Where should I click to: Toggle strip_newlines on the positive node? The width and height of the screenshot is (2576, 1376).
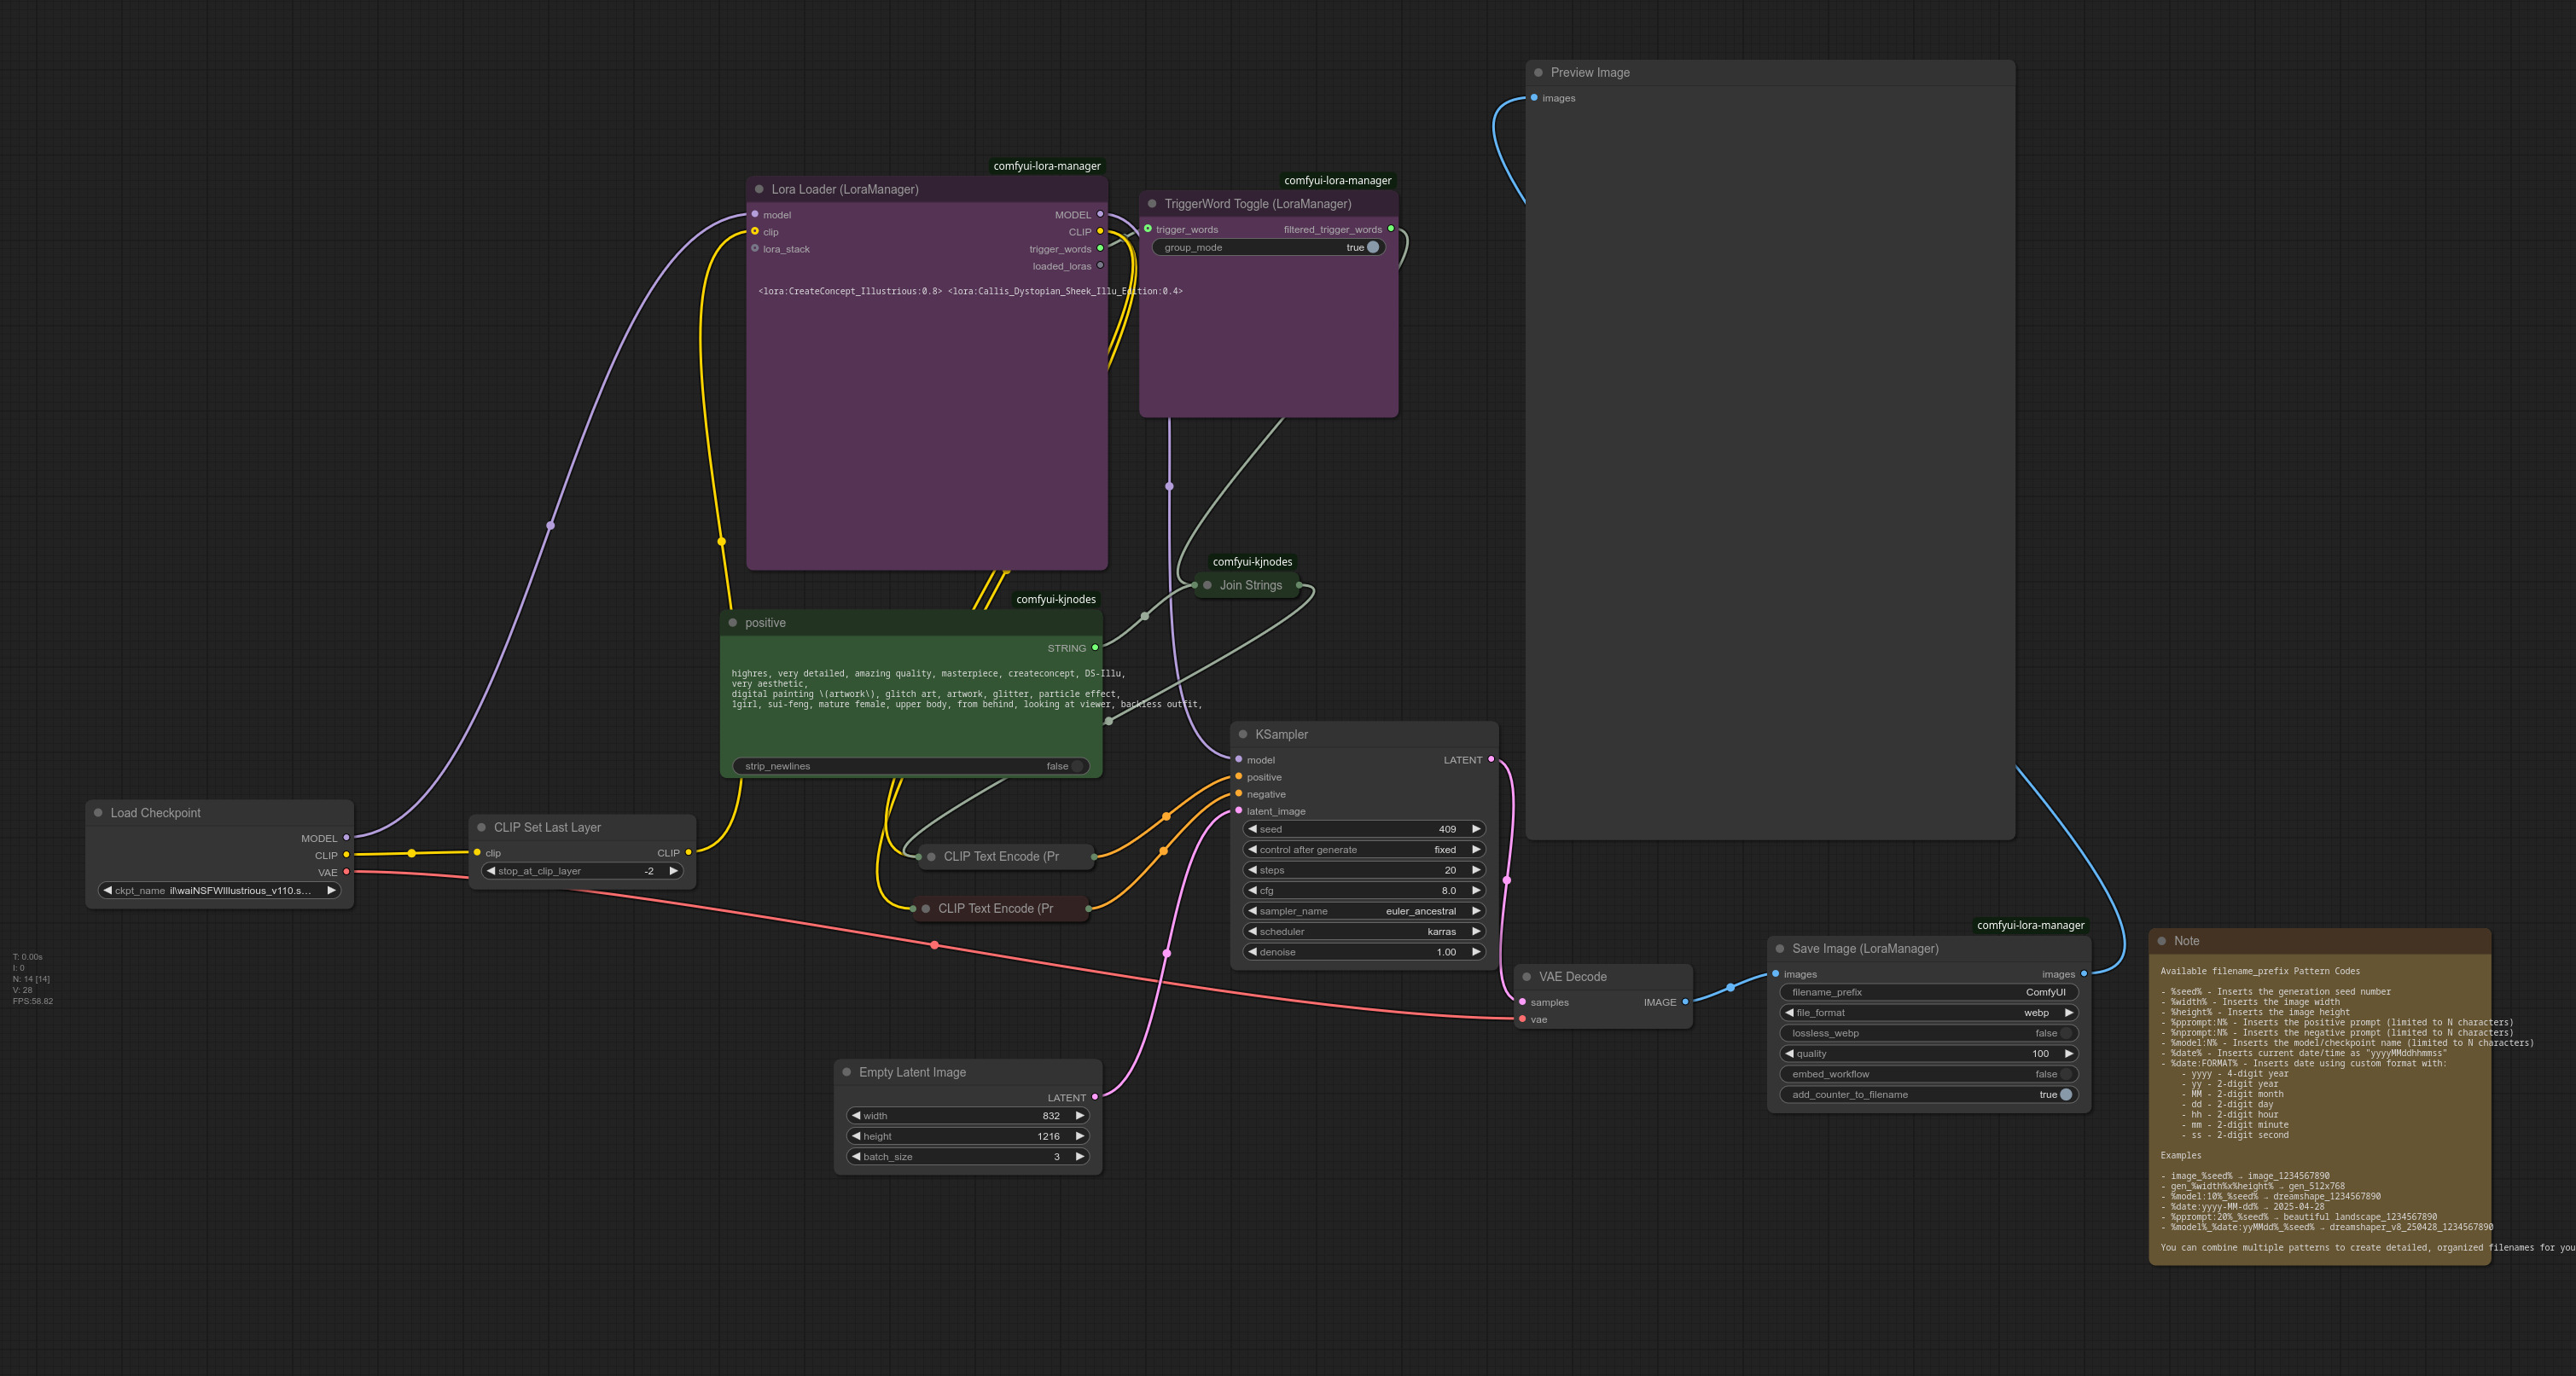[x=1076, y=766]
